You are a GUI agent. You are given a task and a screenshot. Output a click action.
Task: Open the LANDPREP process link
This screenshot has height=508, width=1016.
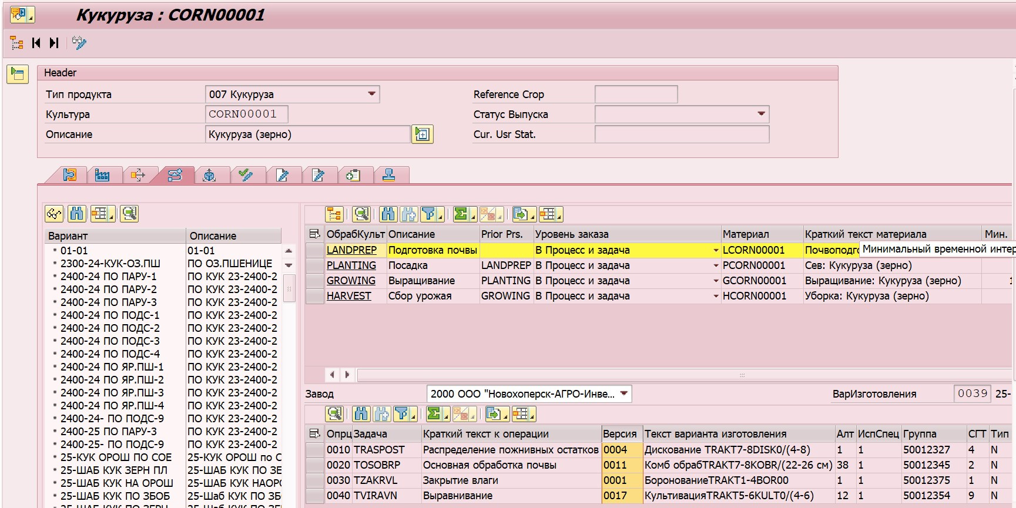coord(351,250)
